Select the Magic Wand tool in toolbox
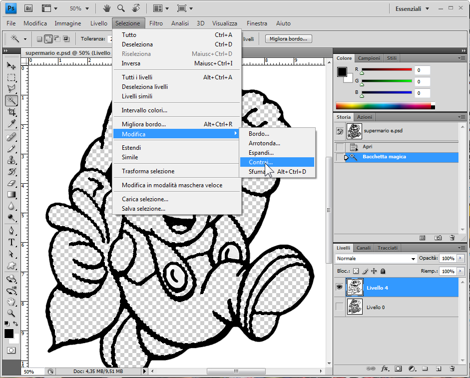Image resolution: width=470 pixels, height=378 pixels. tap(11, 100)
